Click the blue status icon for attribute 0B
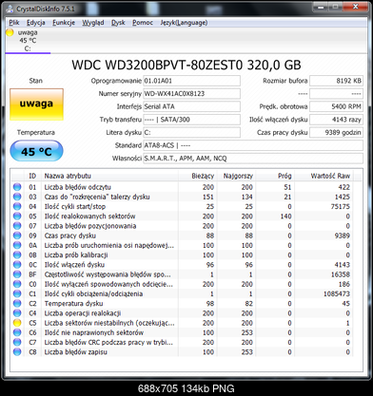The height and width of the screenshot is (396, 373). pyautogui.click(x=17, y=255)
